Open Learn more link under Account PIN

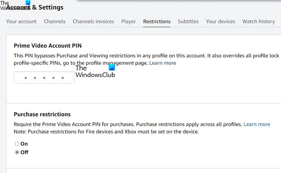pyautogui.click(x=163, y=63)
